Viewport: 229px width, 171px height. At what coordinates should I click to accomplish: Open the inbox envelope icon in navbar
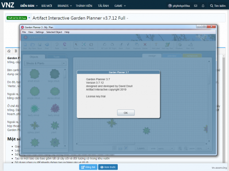pyautogui.click(x=196, y=6)
